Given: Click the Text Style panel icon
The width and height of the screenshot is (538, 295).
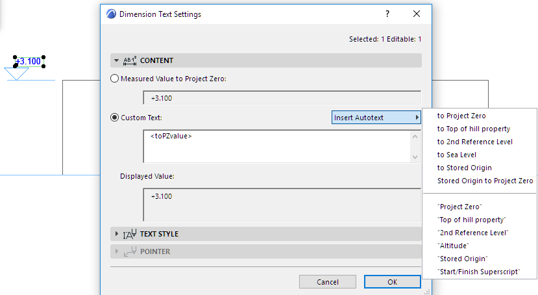Looking at the screenshot, I should (x=128, y=234).
